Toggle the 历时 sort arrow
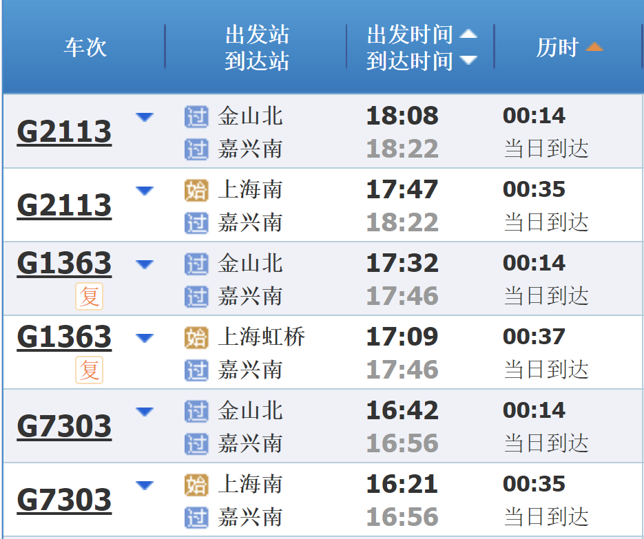 (x=595, y=47)
